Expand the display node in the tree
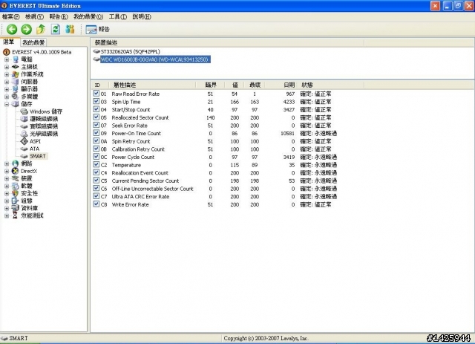Viewport: 475px width, 344px height. (7, 89)
